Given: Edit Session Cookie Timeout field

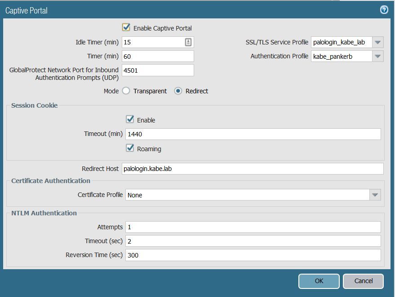Looking at the screenshot, I should pyautogui.click(x=253, y=134).
